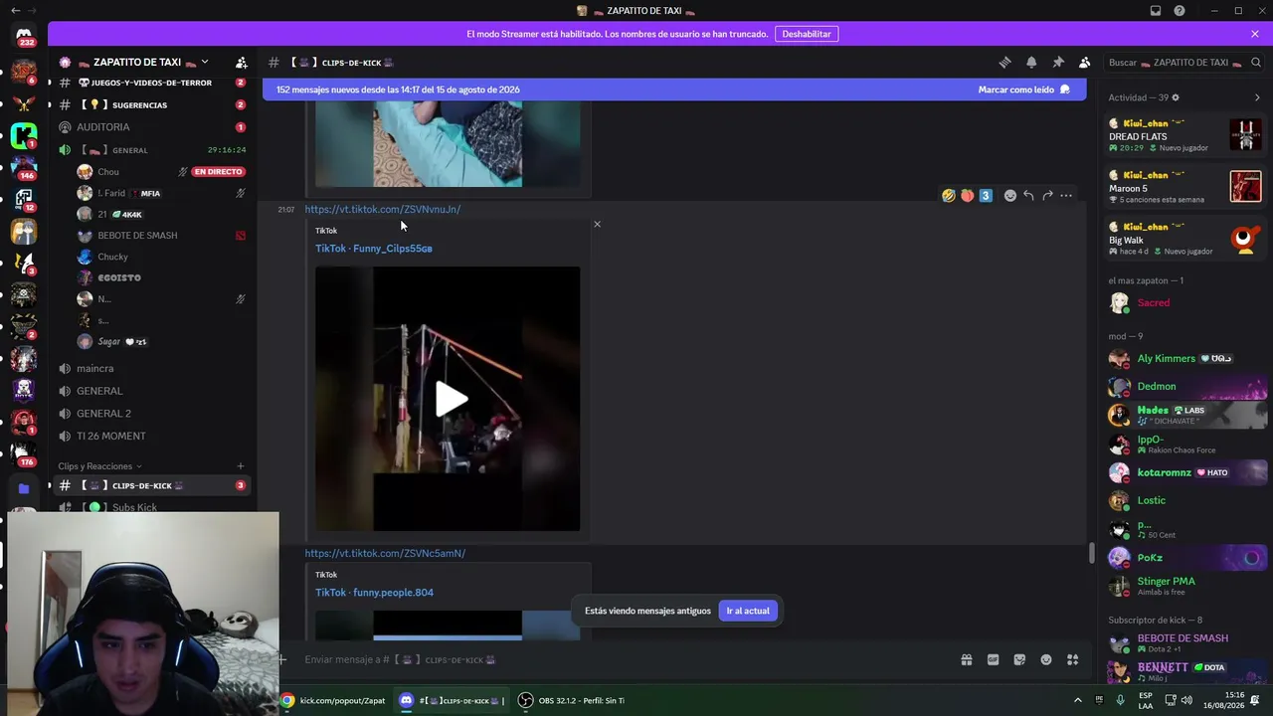React with number 3 emoji

[986, 196]
